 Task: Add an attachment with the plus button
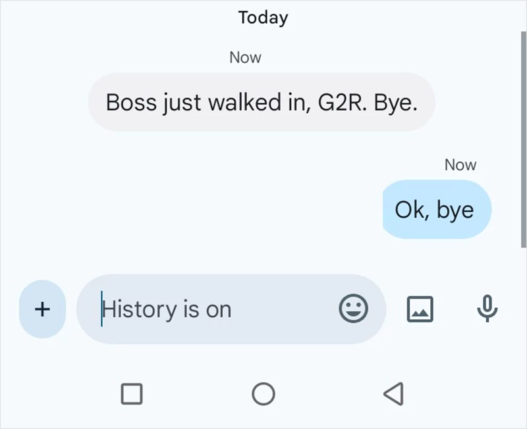pos(42,309)
